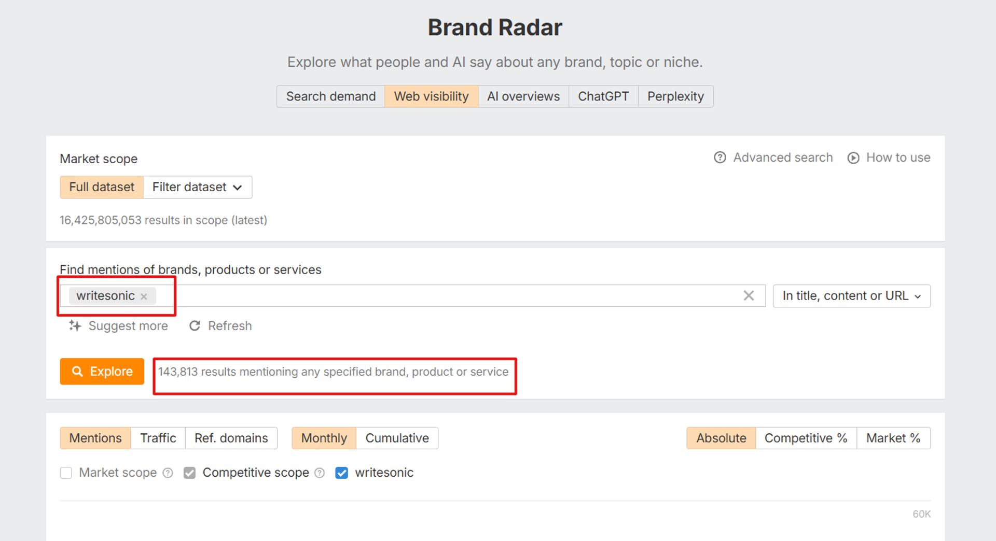Click Suggest more brands
The image size is (996, 541).
click(x=118, y=326)
